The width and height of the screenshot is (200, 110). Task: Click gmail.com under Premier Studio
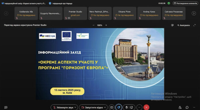point(75,15)
